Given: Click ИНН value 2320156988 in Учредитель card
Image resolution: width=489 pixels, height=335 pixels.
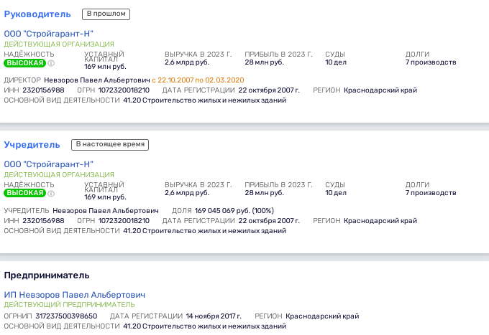Looking at the screenshot, I should point(43,221).
